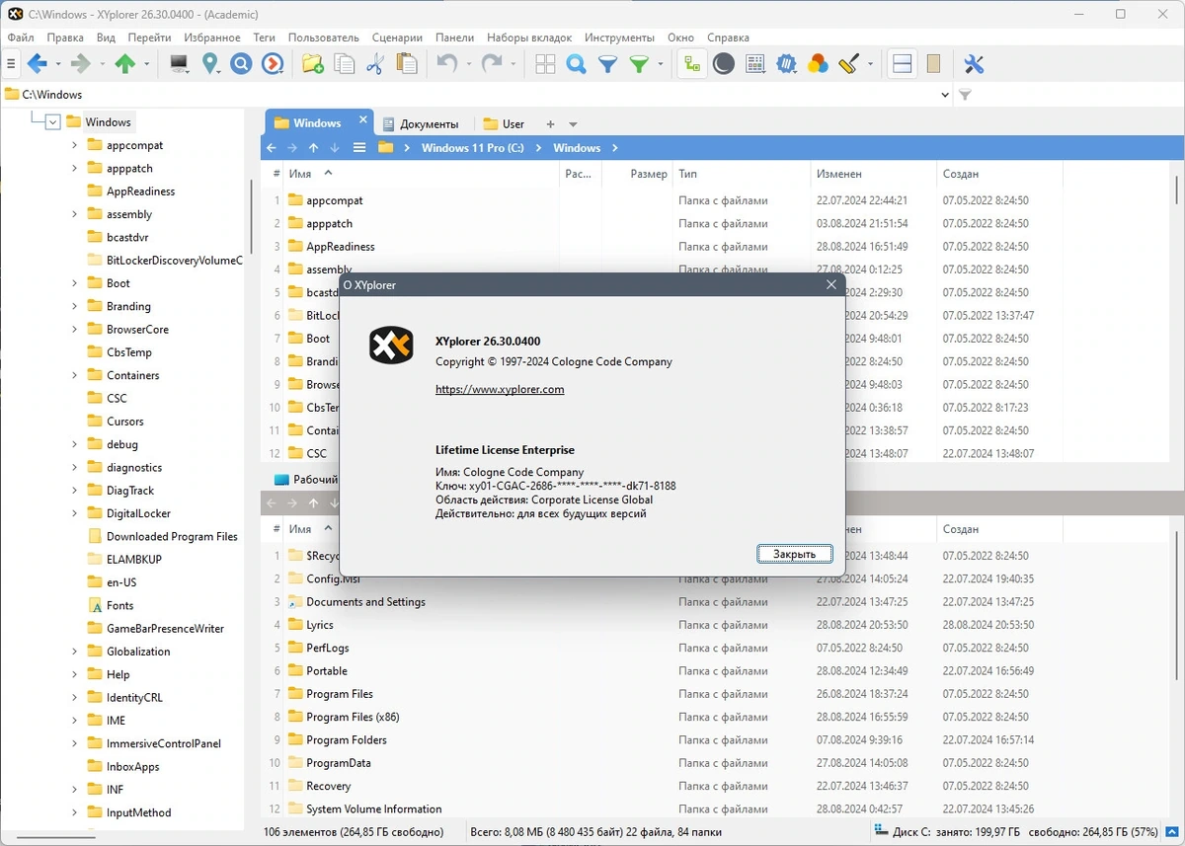
Task: Expand the Globalization tree folder
Action: [74, 652]
